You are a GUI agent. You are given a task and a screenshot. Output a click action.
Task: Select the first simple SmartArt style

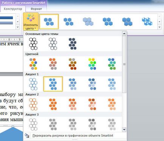pos(49,21)
